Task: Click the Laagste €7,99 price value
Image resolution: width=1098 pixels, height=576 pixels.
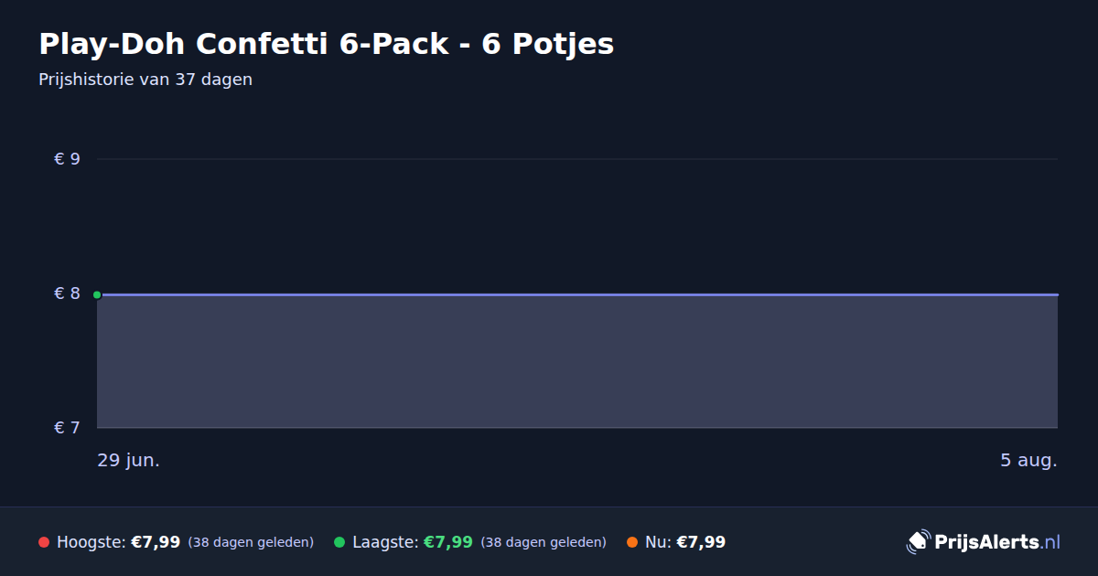Action: [448, 542]
